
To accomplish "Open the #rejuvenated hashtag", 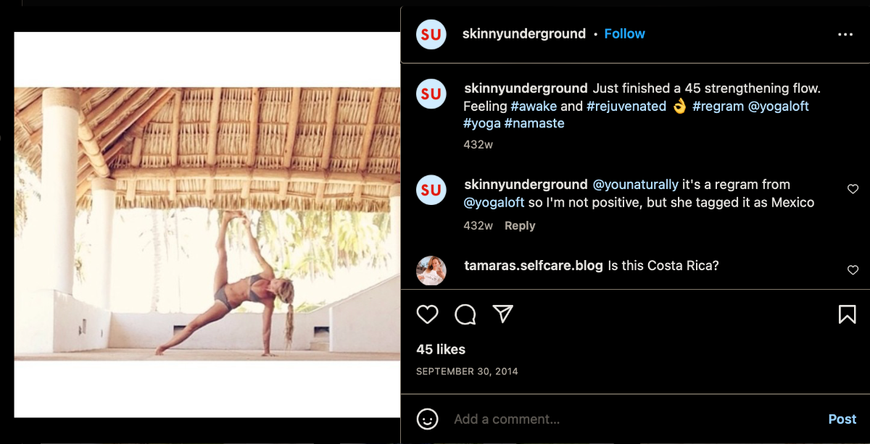I will pos(626,106).
